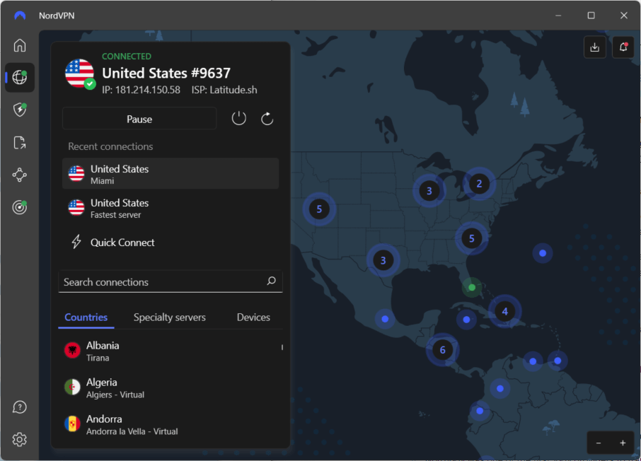Pause the VPN connection

139,119
